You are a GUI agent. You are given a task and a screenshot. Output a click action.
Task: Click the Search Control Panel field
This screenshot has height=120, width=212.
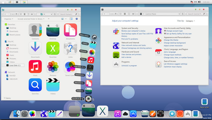tap(196, 14)
